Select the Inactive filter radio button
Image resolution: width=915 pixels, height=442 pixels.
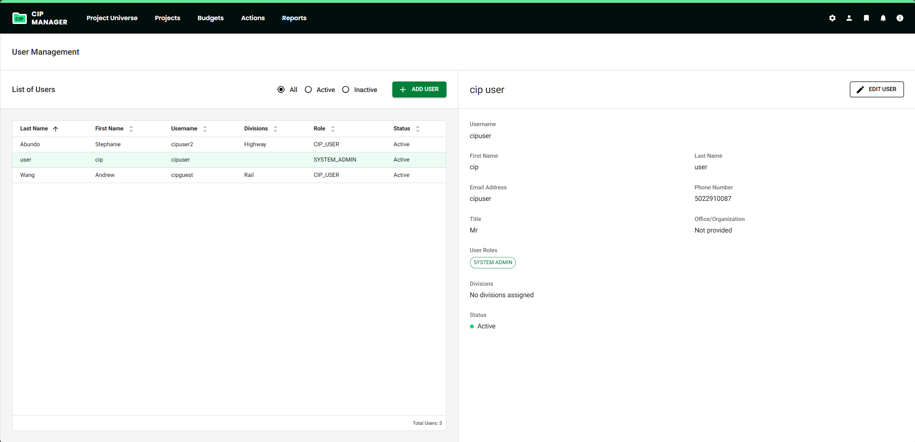[x=346, y=90]
